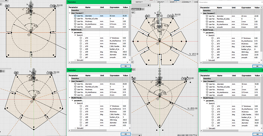Star the thickness user parameter in the 6-sided dialog
Image resolution: width=263 pixels, height=136 pixels.
(x=207, y=22)
